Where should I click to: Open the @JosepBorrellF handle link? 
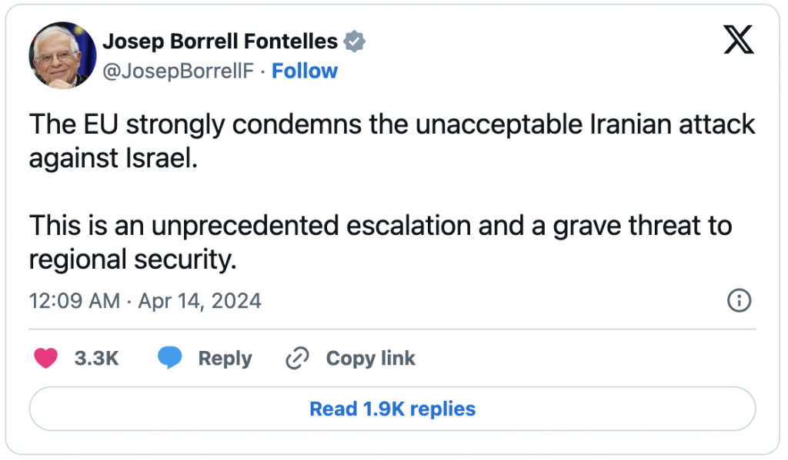pos(178,71)
